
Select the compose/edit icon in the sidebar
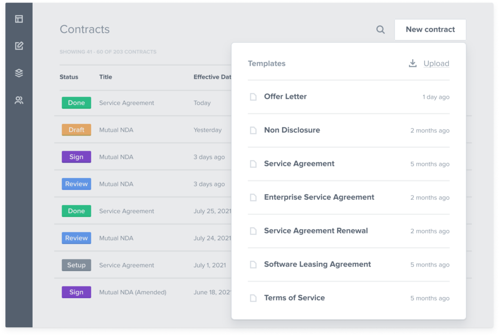coord(19,45)
